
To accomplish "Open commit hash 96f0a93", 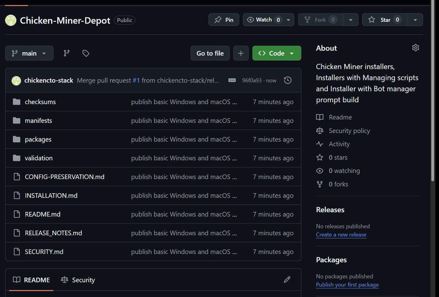I will point(252,80).
